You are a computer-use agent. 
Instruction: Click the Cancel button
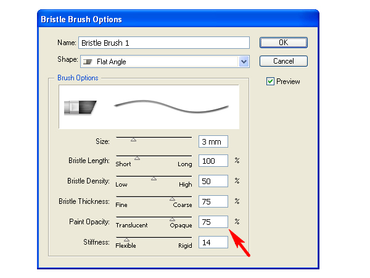pos(284,61)
